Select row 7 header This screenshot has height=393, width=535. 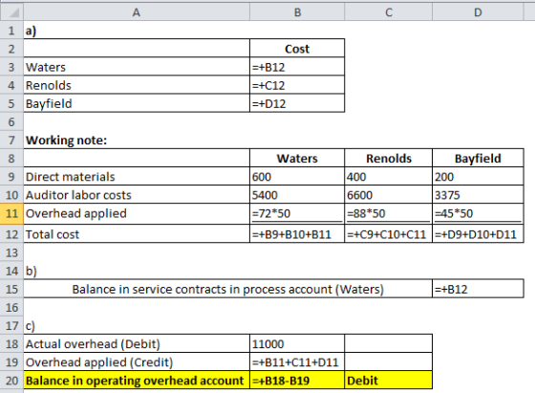(11, 140)
